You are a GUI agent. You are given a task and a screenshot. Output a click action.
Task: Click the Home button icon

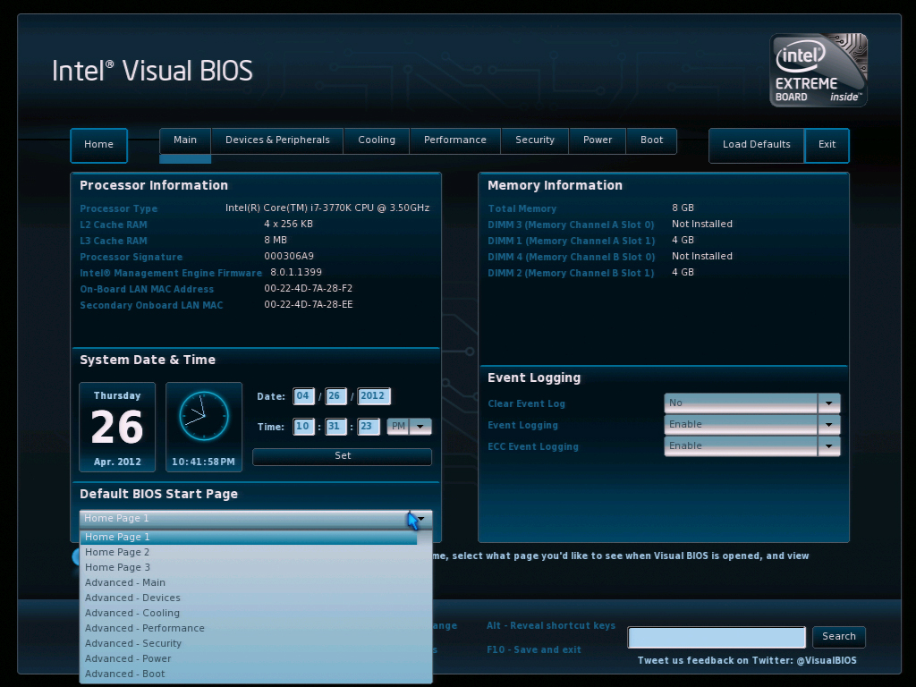tap(98, 144)
